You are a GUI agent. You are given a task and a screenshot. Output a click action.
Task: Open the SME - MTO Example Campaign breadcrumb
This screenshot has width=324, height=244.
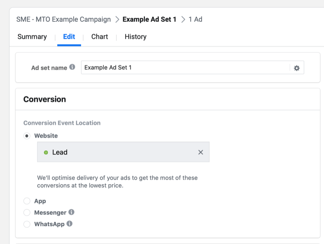click(x=63, y=19)
